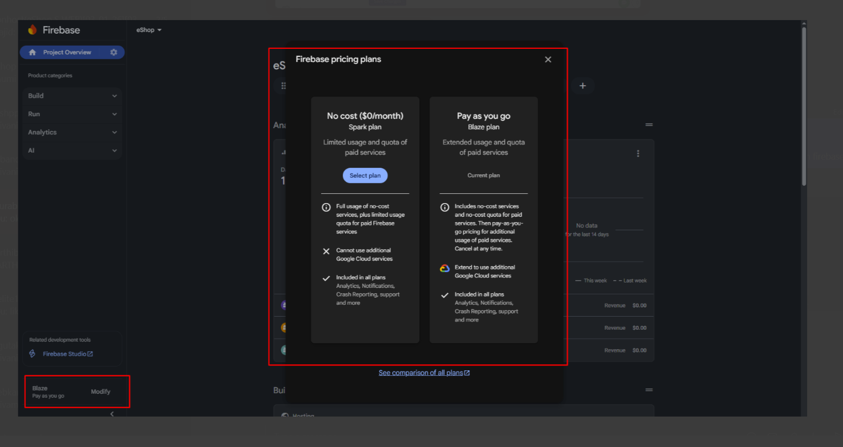
Task: Click the info icon in Blaze plan card
Action: tap(444, 207)
